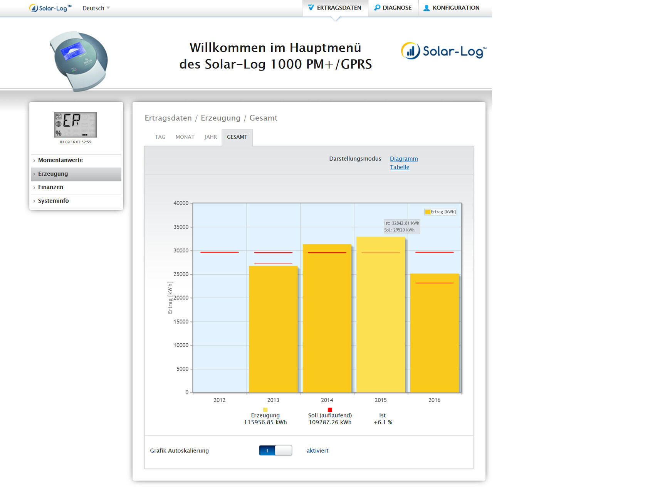The image size is (655, 487).
Task: Expand the Systeminfo sidebar section
Action: pyautogui.click(x=53, y=201)
